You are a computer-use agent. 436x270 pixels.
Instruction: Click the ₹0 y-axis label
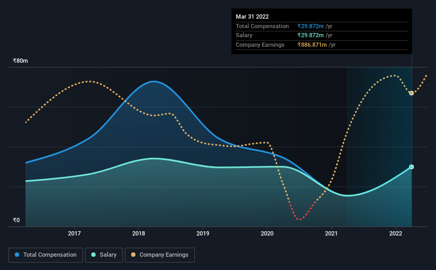(16, 220)
